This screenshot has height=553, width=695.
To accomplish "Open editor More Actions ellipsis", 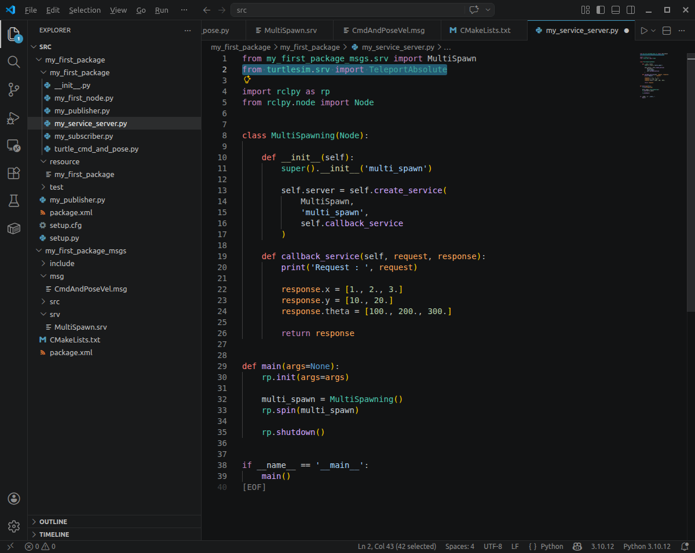I will 682,31.
